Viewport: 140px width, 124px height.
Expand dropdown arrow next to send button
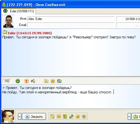coord(129,116)
